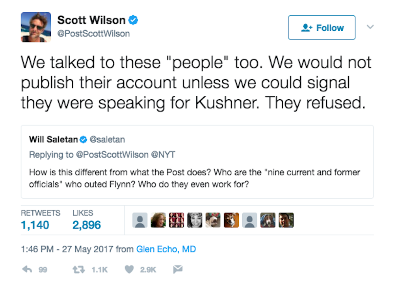Image resolution: width=394 pixels, height=292 pixels.
Task: Click the dog avatar among likers
Action: (231, 220)
